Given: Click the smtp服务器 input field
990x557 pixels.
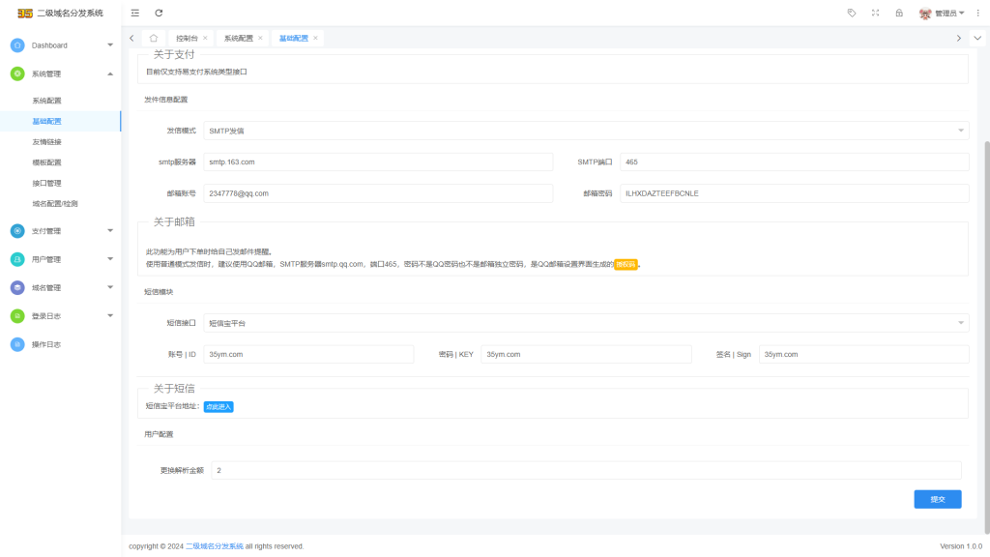Looking at the screenshot, I should click(x=378, y=161).
